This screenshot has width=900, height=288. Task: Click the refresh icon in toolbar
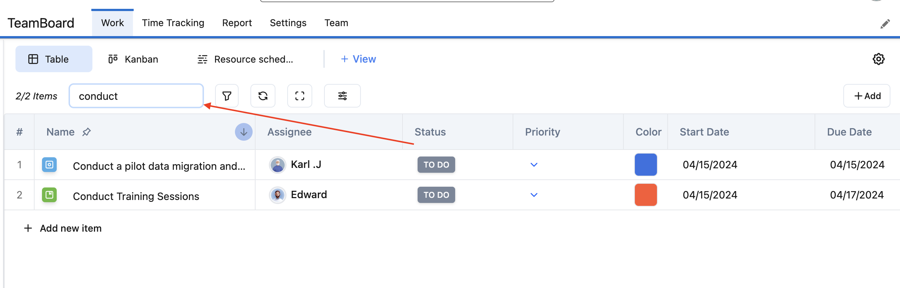pyautogui.click(x=263, y=96)
